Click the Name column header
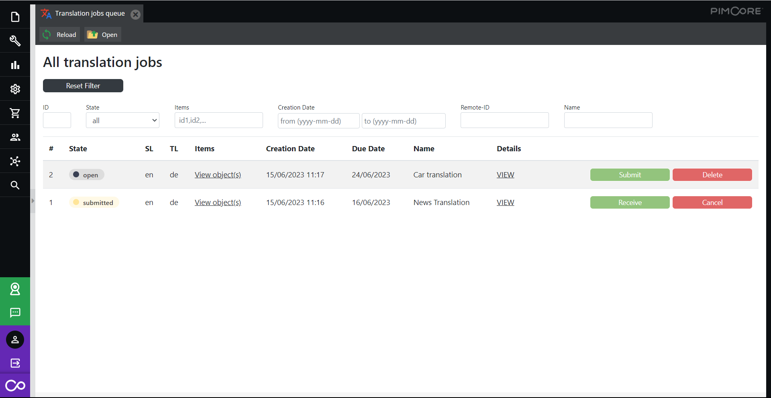This screenshot has width=771, height=398. pos(424,148)
